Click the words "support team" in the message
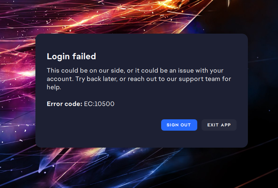 (203, 79)
